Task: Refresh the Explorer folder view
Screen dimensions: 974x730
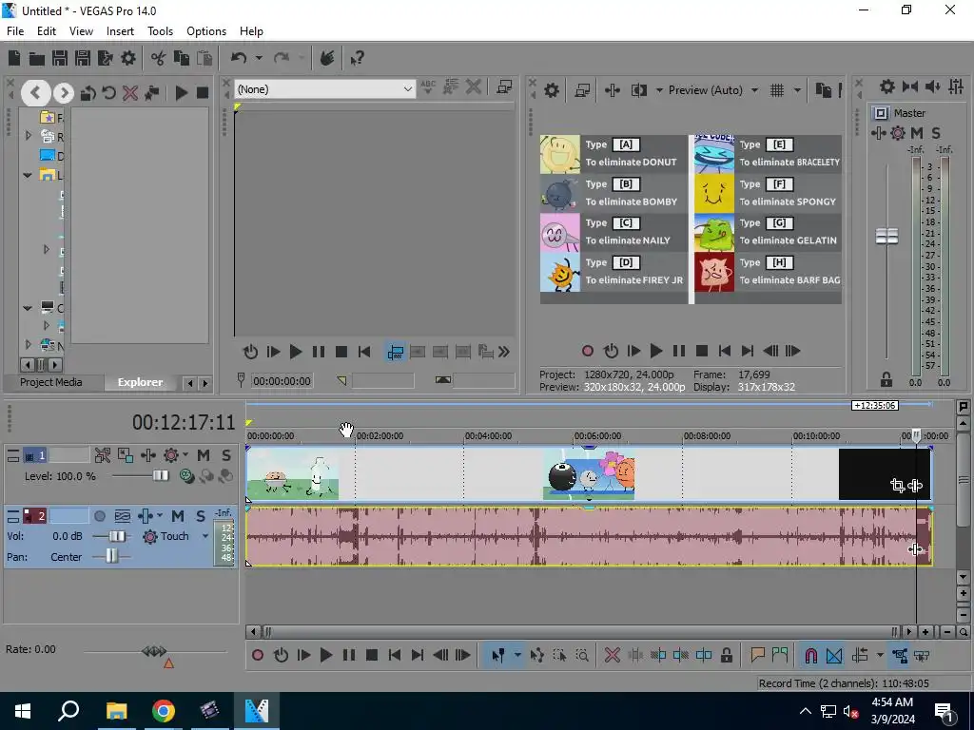Action: coord(108,93)
